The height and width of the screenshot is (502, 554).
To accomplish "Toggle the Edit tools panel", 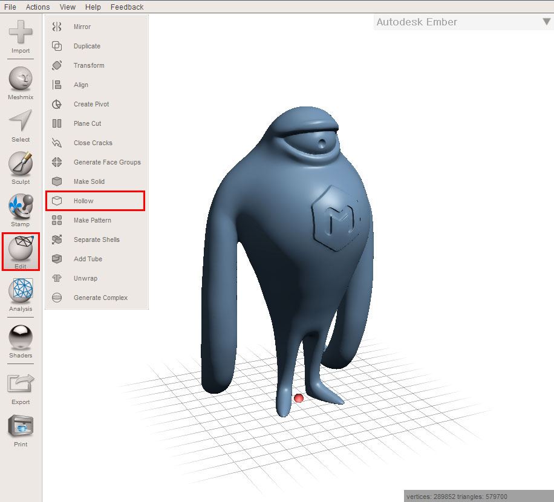I will [21, 252].
